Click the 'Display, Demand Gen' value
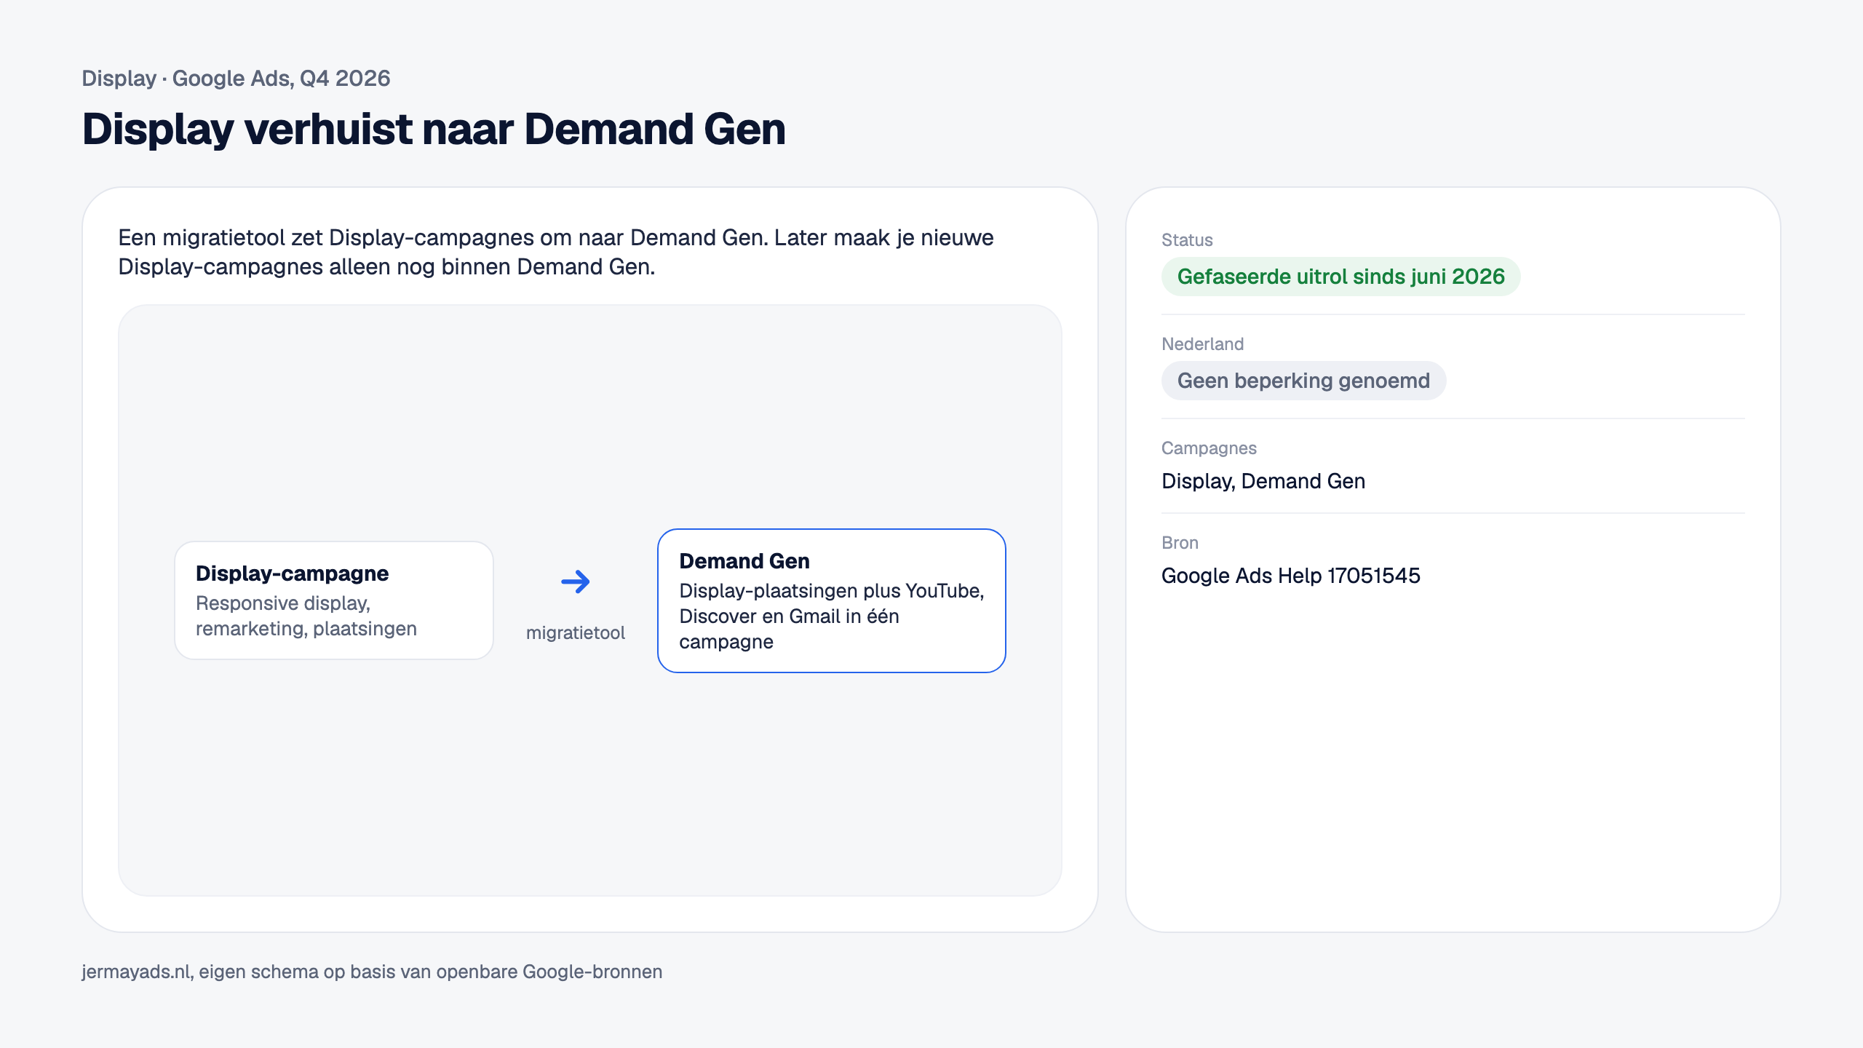This screenshot has width=1863, height=1048. click(1263, 481)
